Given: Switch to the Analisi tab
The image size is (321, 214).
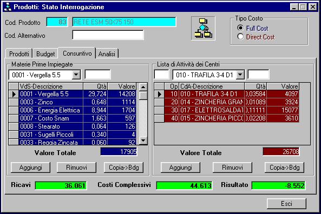Looking at the screenshot, I should pos(107,54).
